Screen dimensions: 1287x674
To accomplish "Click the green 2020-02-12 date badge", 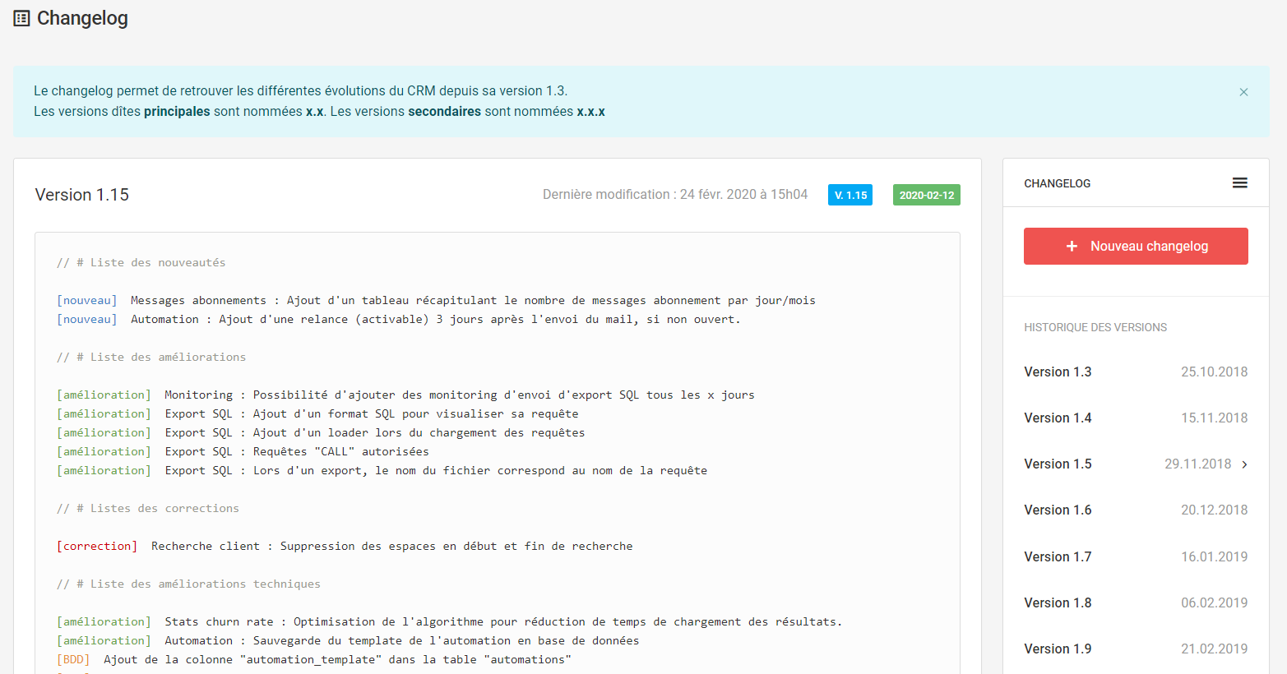I will click(926, 195).
